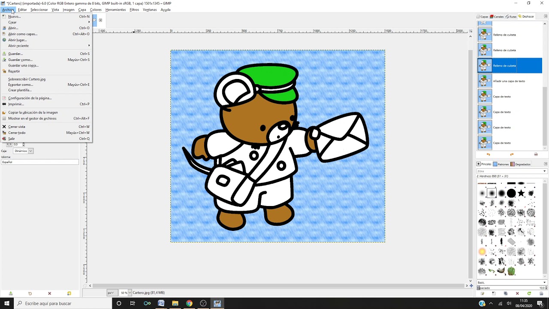Switch to the Canales tab
This screenshot has height=309, width=549.
[497, 17]
